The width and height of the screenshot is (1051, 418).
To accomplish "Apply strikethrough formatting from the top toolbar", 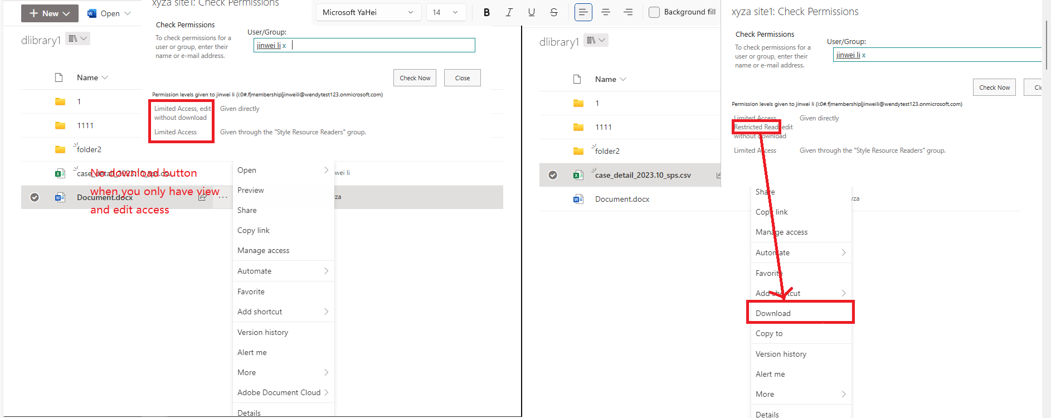I will point(554,12).
